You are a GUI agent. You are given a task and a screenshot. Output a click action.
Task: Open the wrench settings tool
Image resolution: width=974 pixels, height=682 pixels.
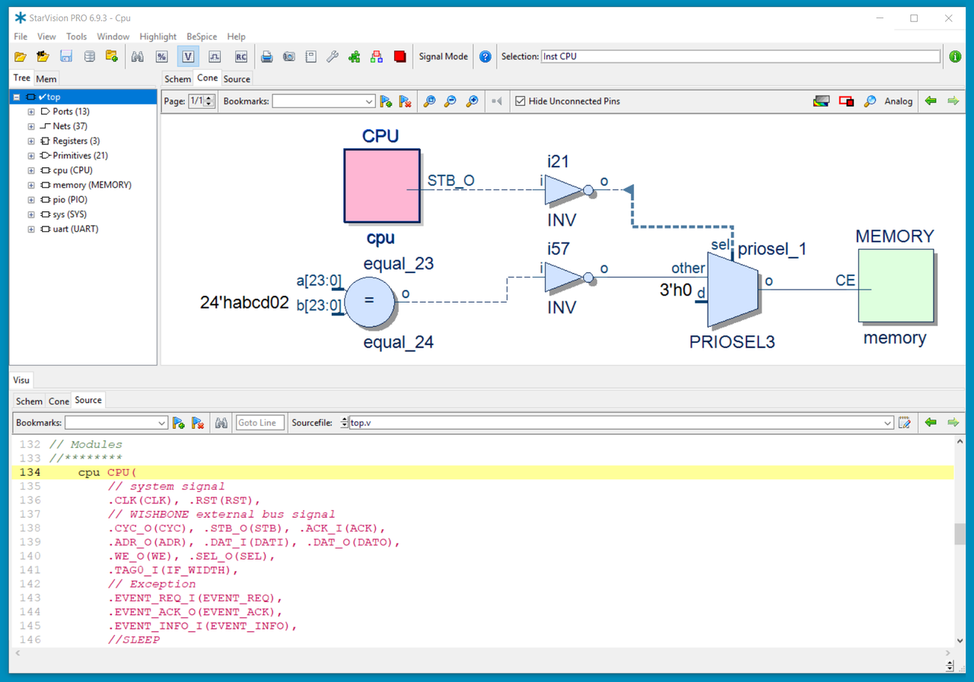tap(333, 57)
